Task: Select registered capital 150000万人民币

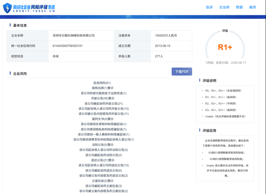Action: (x=166, y=36)
